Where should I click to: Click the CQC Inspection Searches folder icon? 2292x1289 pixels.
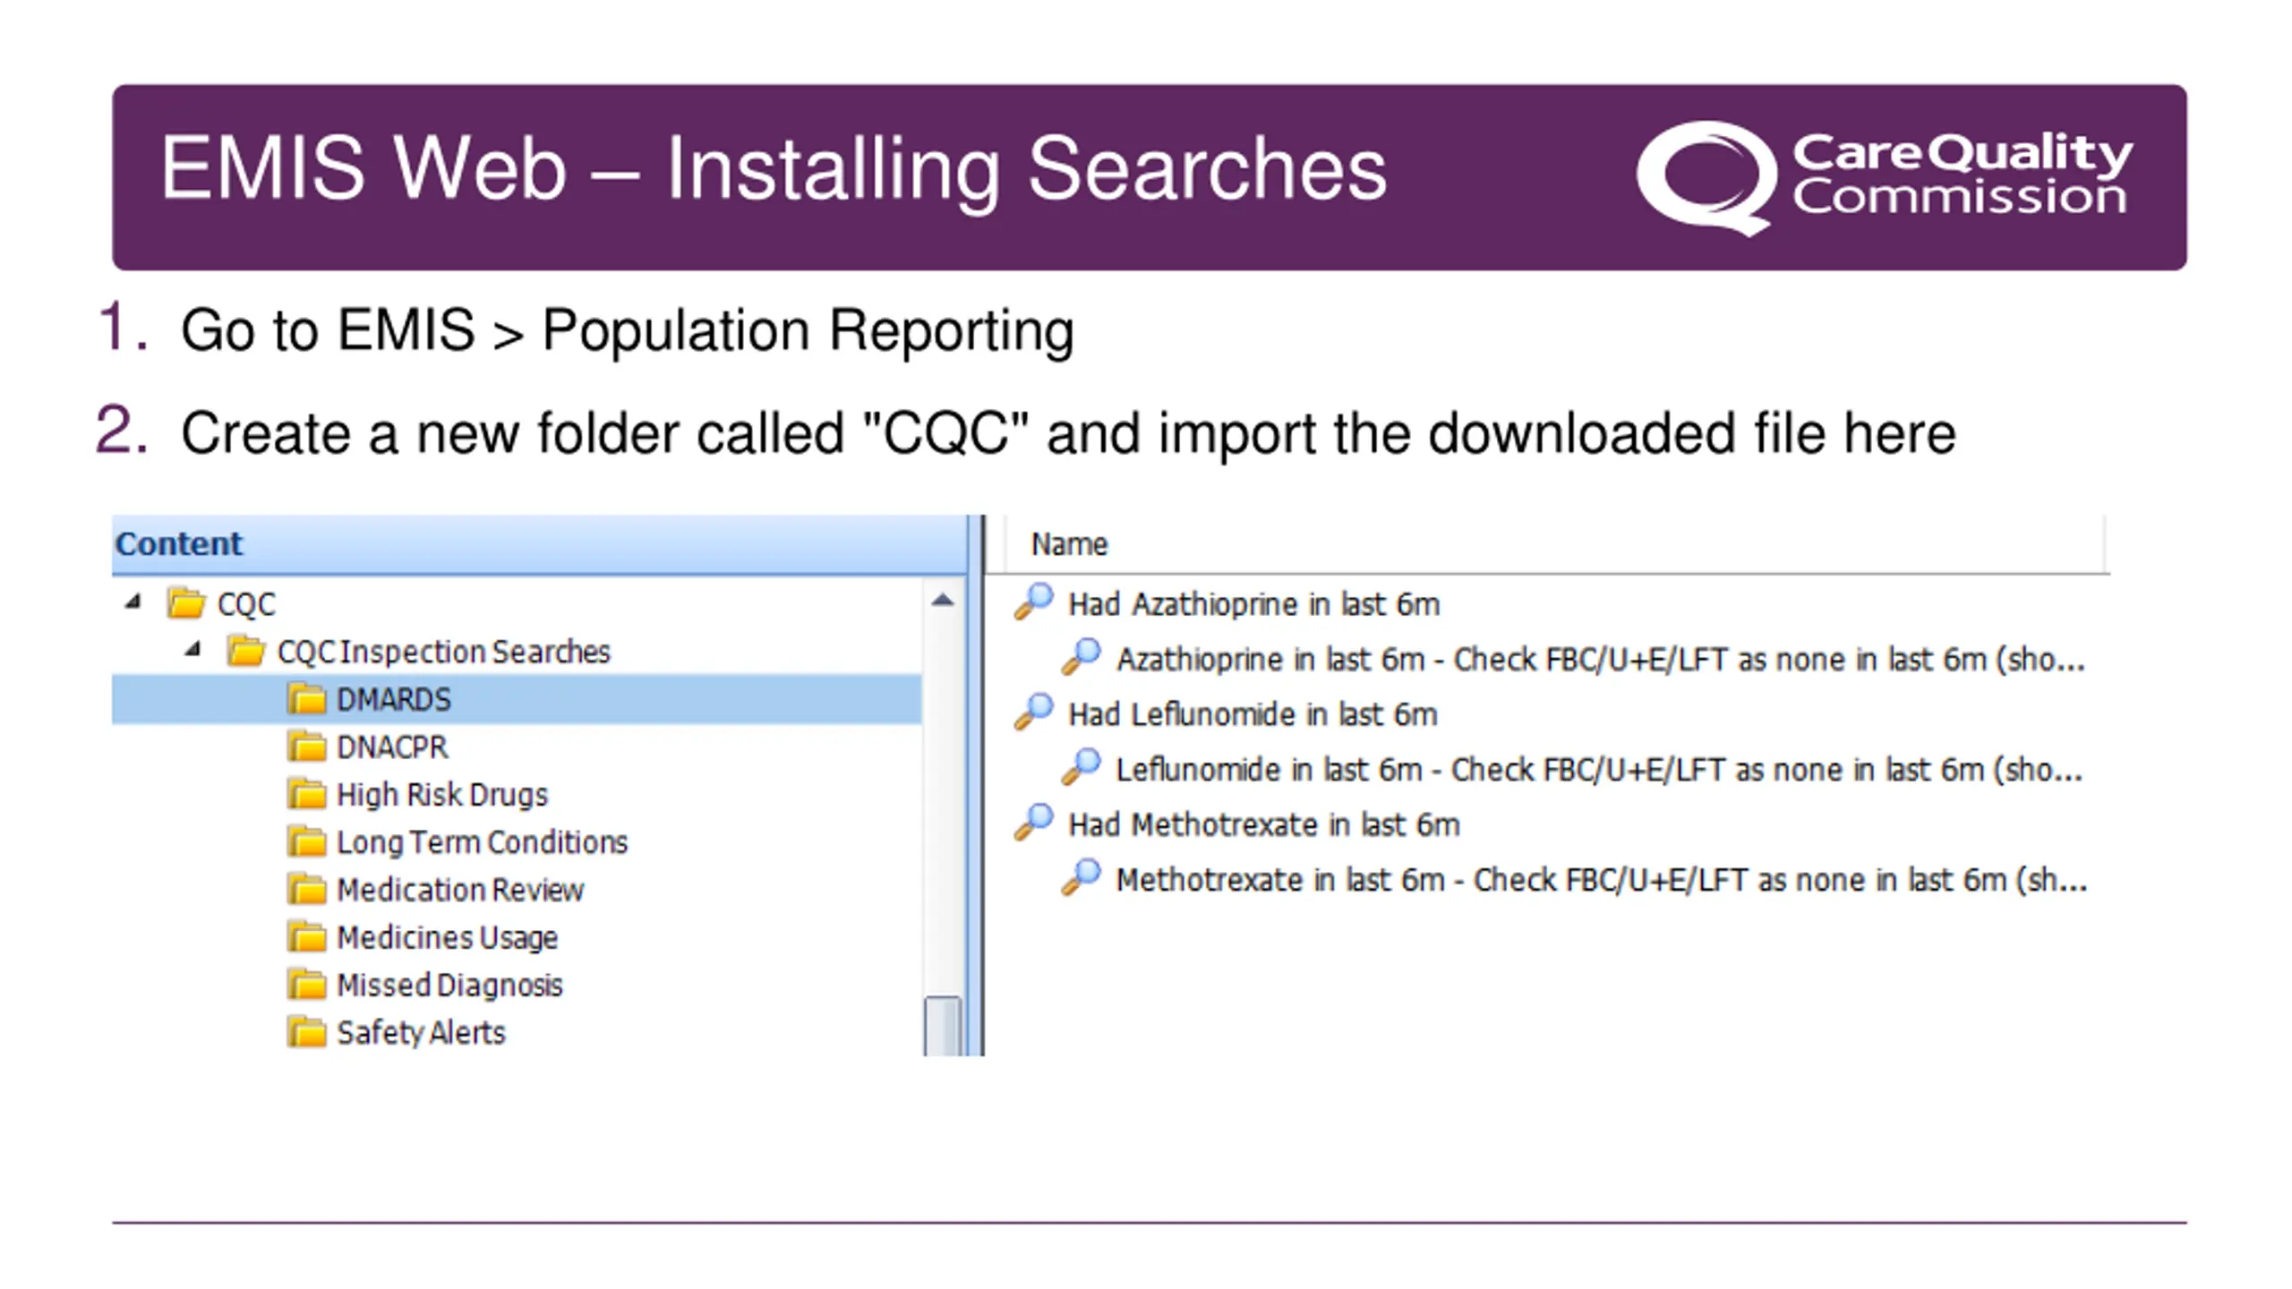pyautogui.click(x=245, y=651)
